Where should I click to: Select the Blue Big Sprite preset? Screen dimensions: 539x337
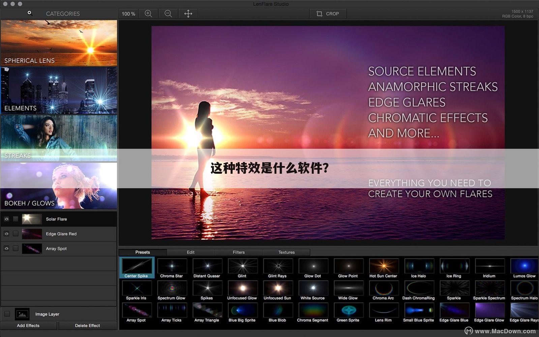click(242, 312)
